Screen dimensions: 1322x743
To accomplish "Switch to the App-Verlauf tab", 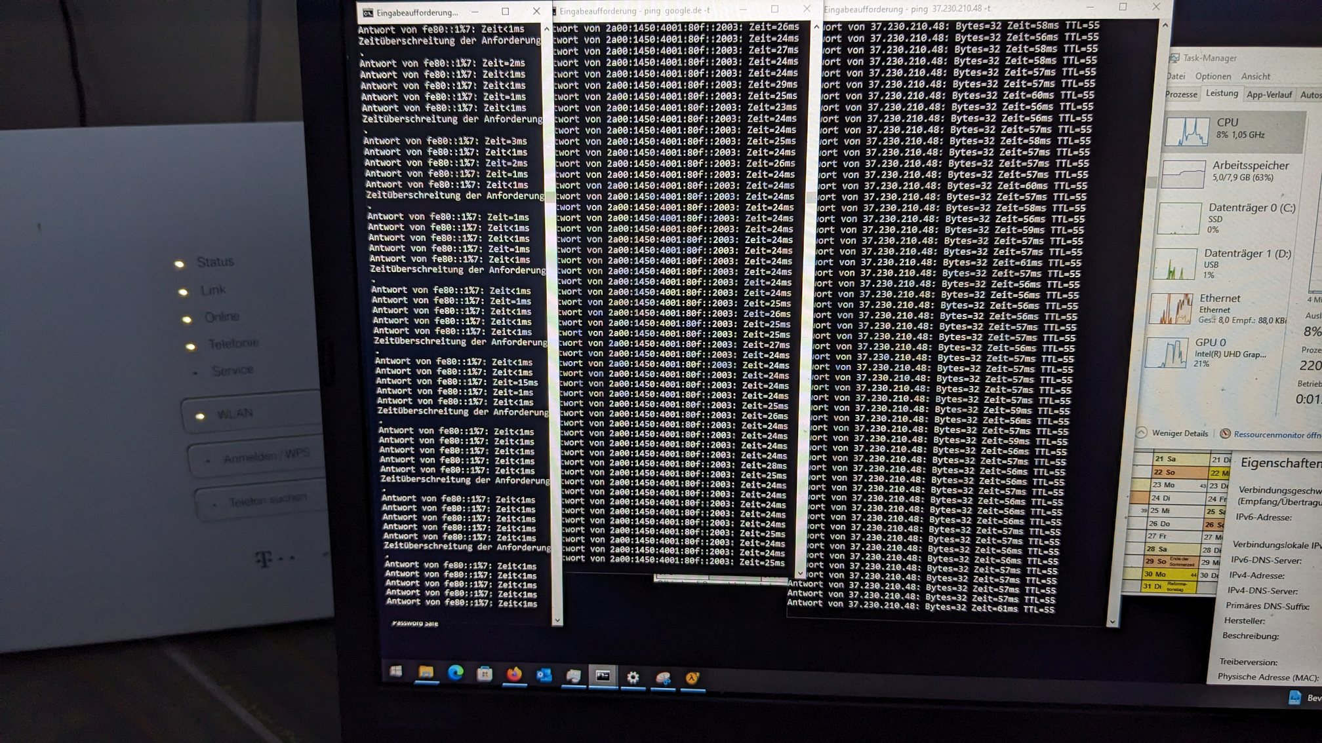I will pos(1269,95).
